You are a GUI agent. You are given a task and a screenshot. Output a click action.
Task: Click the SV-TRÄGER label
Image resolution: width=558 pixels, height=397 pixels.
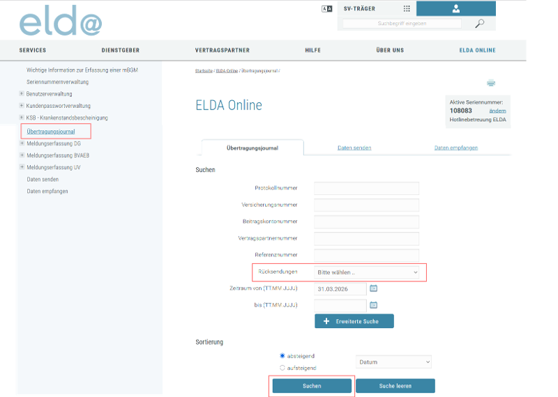point(359,8)
